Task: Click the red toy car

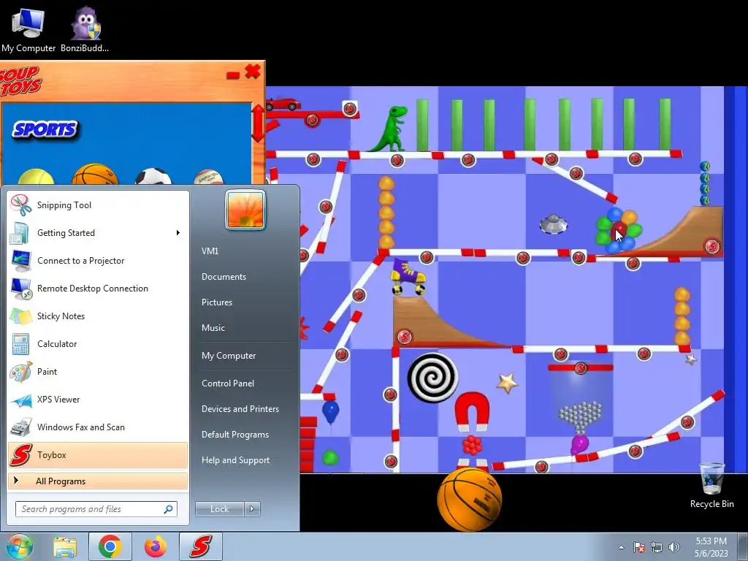Action: coord(283,104)
